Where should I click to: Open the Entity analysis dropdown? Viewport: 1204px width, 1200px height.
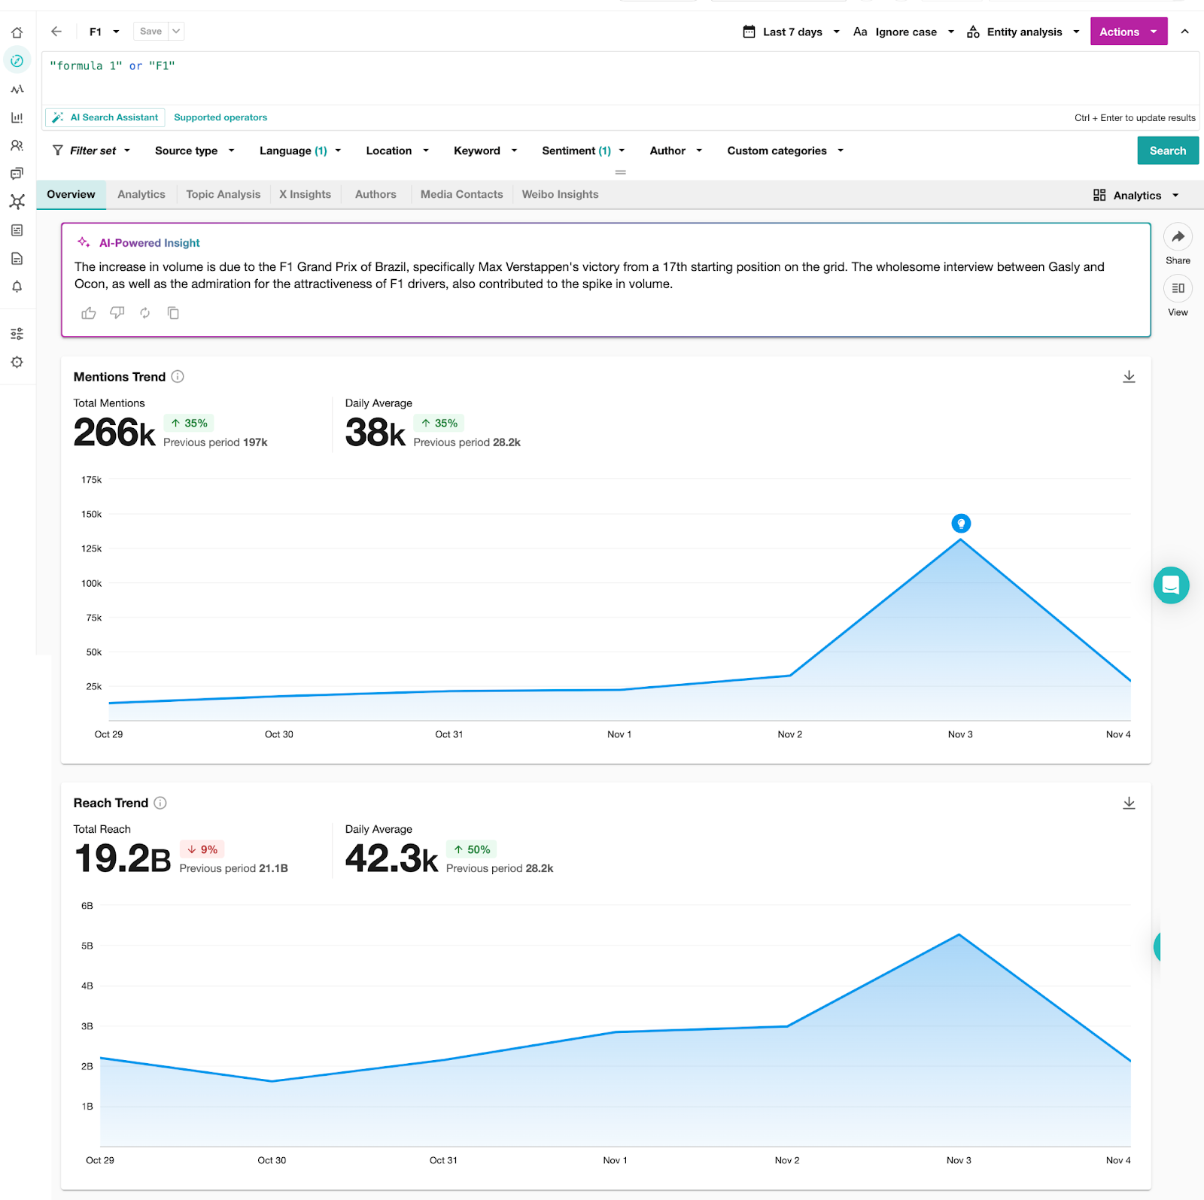pyautogui.click(x=1023, y=32)
